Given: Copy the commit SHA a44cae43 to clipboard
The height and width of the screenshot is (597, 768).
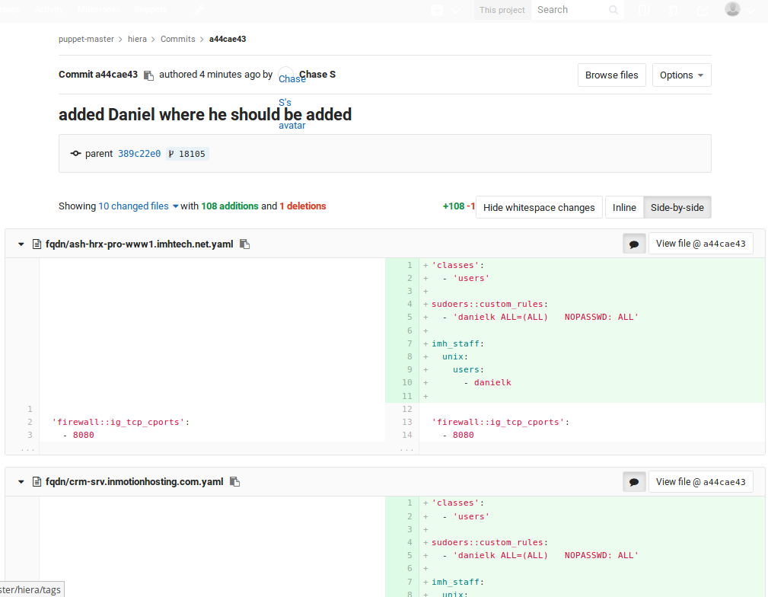Looking at the screenshot, I should 148,75.
